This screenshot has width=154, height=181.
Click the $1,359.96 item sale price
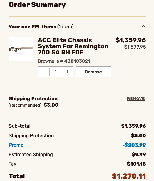[x=131, y=40]
